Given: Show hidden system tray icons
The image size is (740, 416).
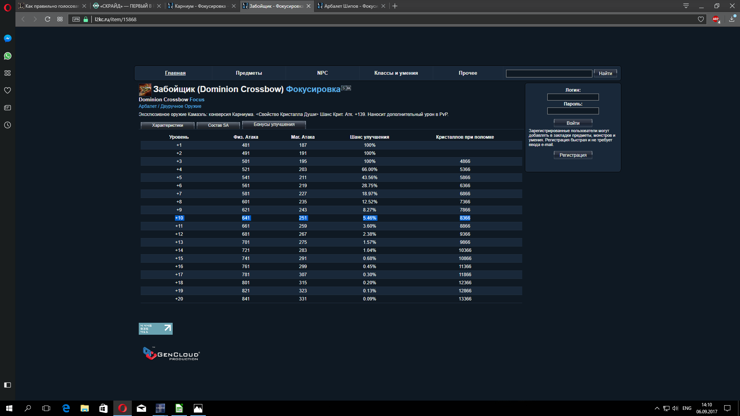Looking at the screenshot, I should click(x=657, y=408).
